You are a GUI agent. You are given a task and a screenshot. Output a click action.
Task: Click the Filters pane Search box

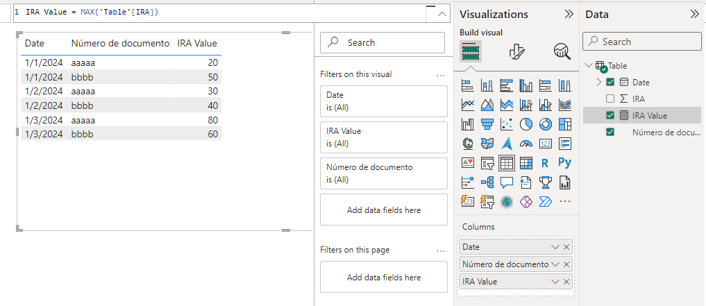click(383, 43)
